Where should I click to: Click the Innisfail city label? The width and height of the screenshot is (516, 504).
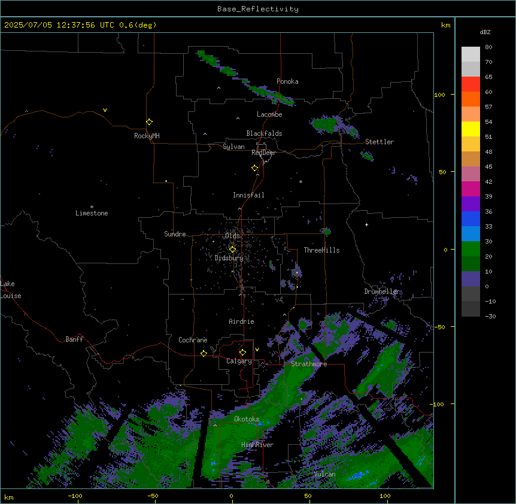(x=248, y=195)
